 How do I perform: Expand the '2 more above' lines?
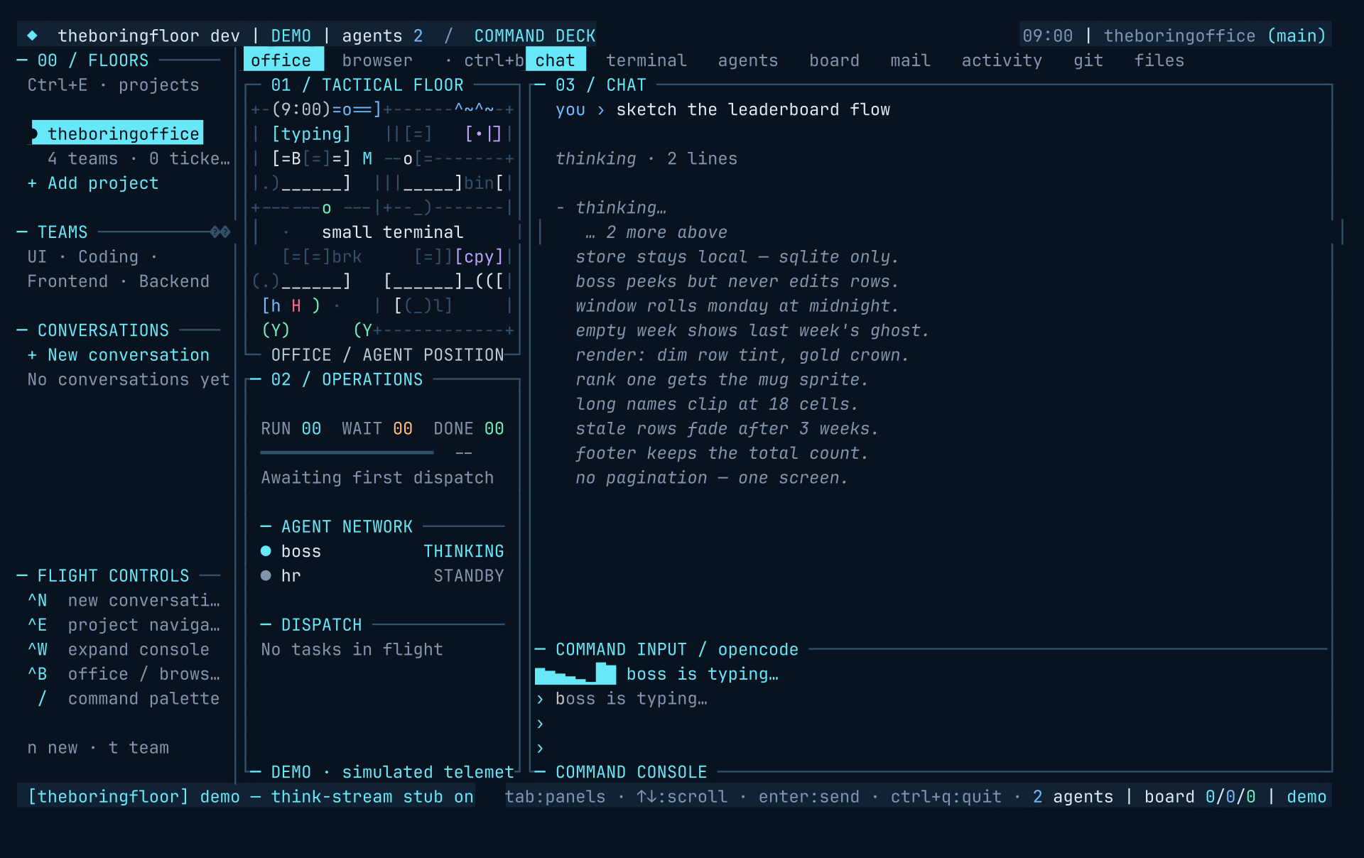[656, 233]
